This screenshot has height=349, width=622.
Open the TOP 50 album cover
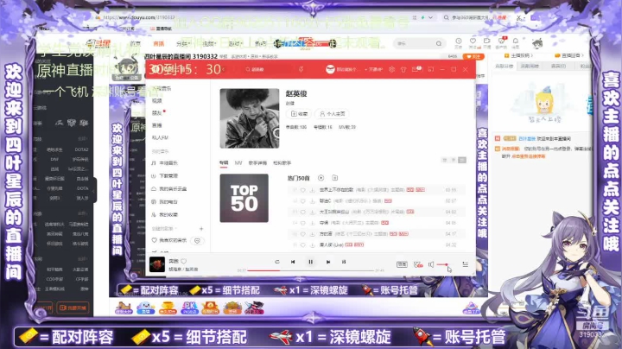tap(244, 198)
